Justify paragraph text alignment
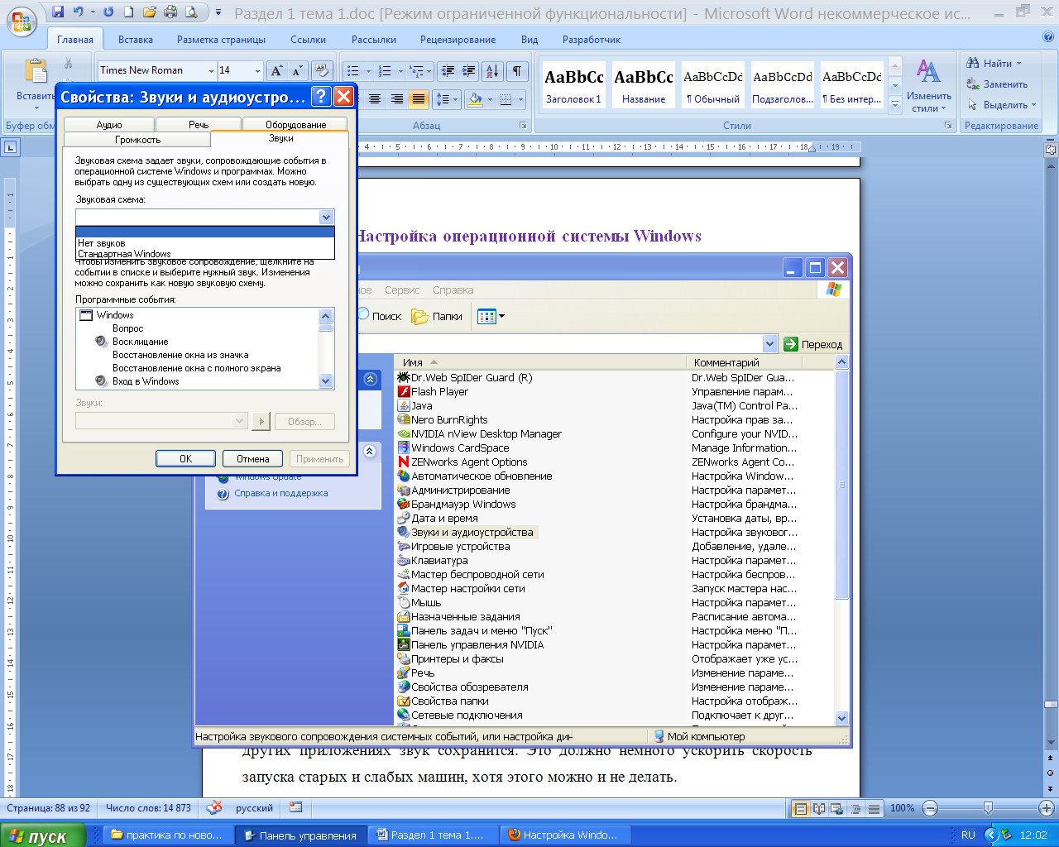This screenshot has height=847, width=1059. tap(419, 99)
